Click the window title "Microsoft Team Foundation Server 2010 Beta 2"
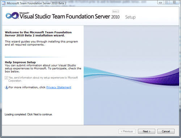This screenshot has width=181, height=138. click(x=37, y=3)
